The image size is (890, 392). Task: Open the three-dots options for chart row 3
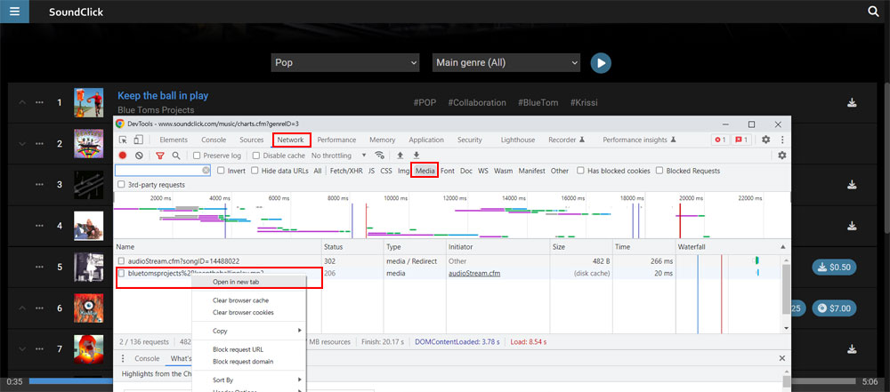pyautogui.click(x=39, y=185)
